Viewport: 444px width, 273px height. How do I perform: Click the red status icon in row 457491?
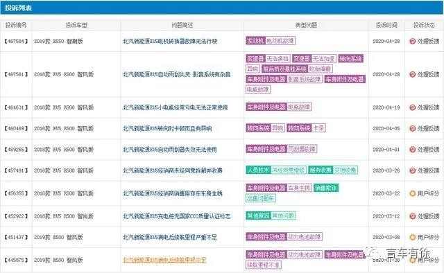pyautogui.click(x=412, y=170)
